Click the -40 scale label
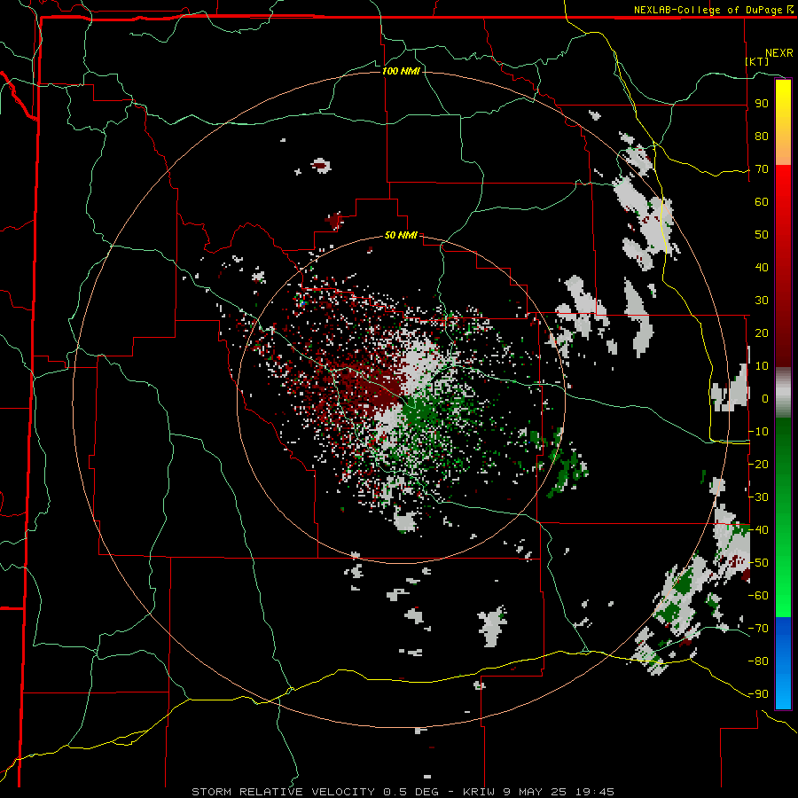 click(758, 530)
